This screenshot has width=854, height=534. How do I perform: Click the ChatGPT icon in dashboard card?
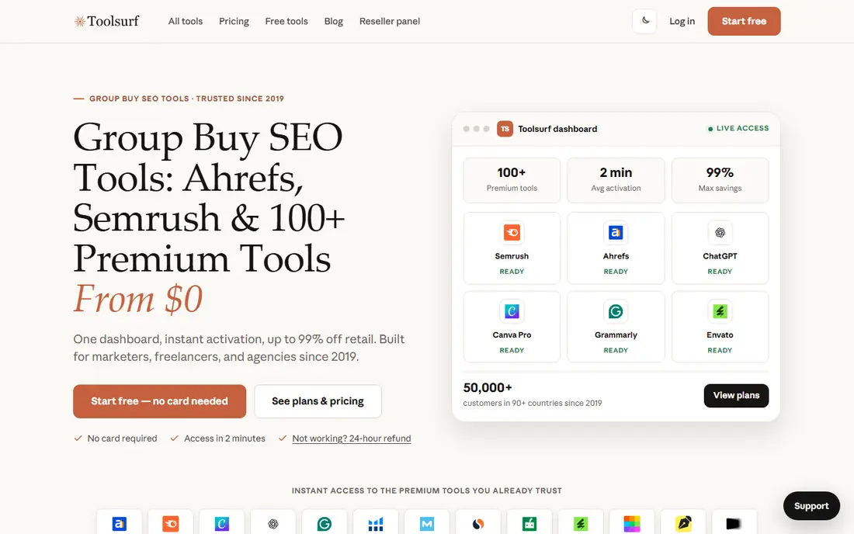point(720,232)
